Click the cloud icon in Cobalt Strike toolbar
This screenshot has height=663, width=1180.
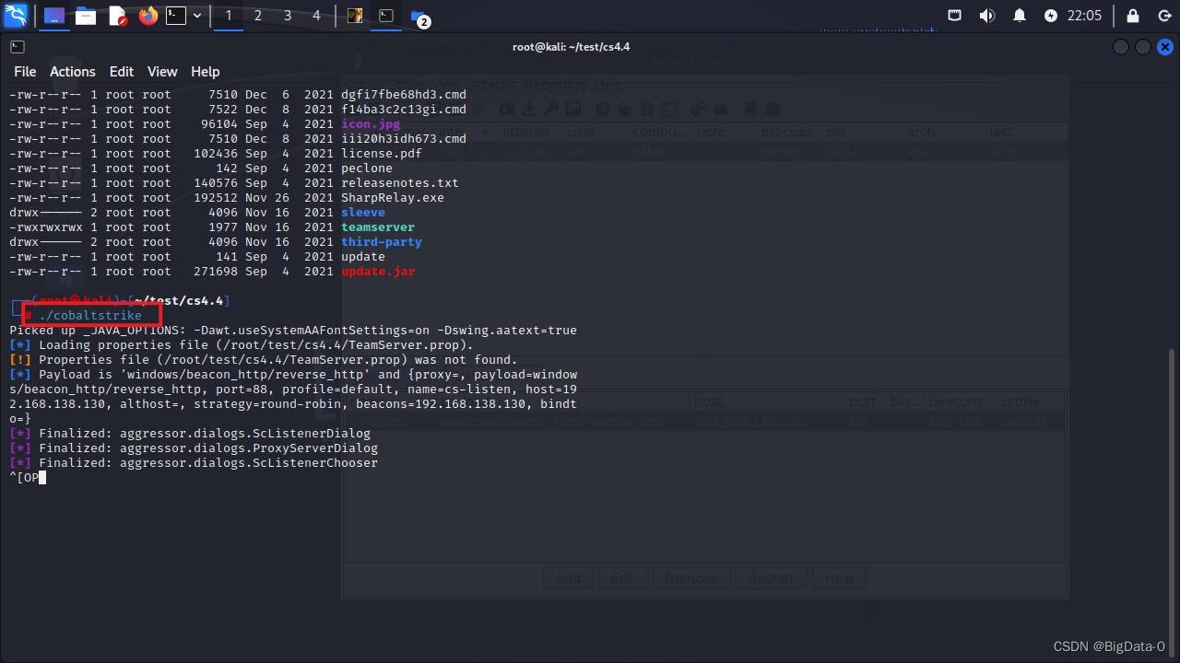point(721,109)
